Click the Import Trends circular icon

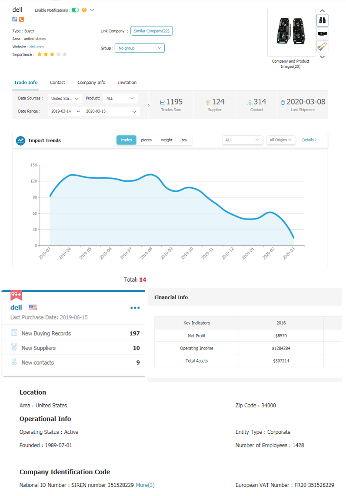[x=20, y=140]
